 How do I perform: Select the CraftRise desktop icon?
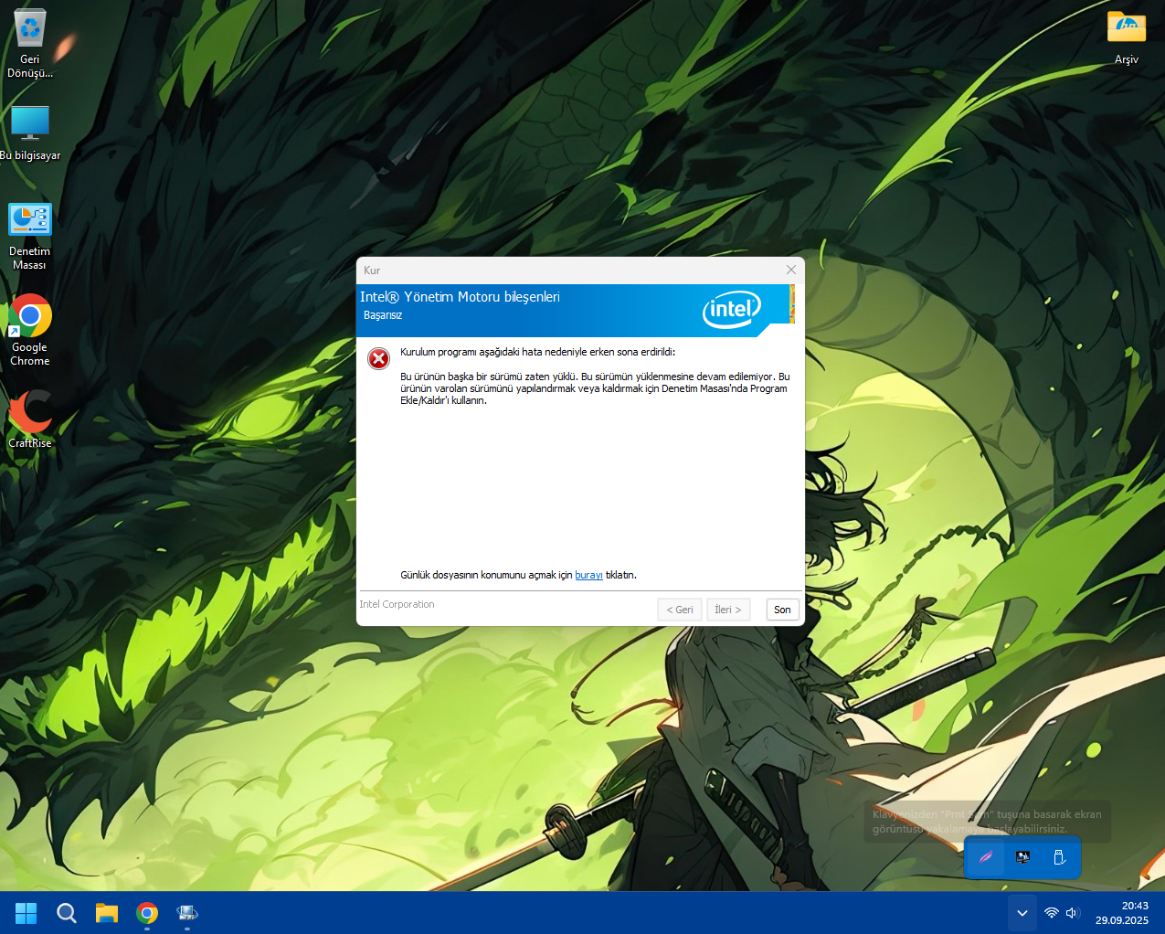tap(30, 419)
